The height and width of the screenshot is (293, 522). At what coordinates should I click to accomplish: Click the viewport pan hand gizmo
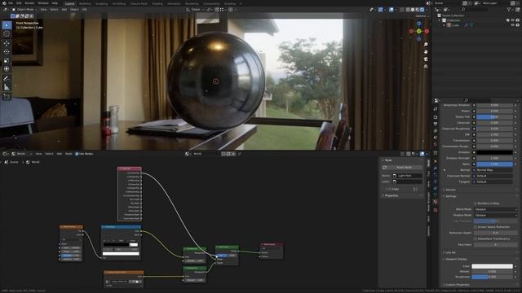426,51
